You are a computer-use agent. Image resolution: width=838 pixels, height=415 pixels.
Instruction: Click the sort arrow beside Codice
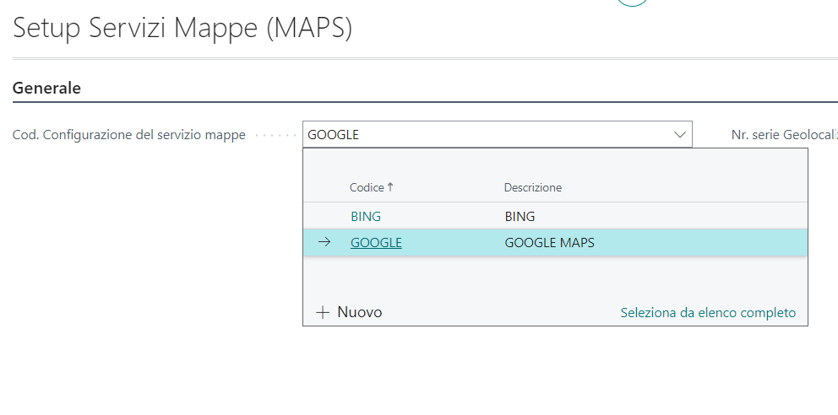389,187
